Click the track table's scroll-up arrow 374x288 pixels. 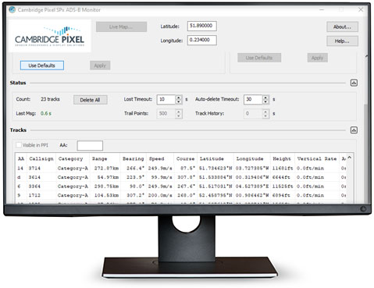point(350,158)
